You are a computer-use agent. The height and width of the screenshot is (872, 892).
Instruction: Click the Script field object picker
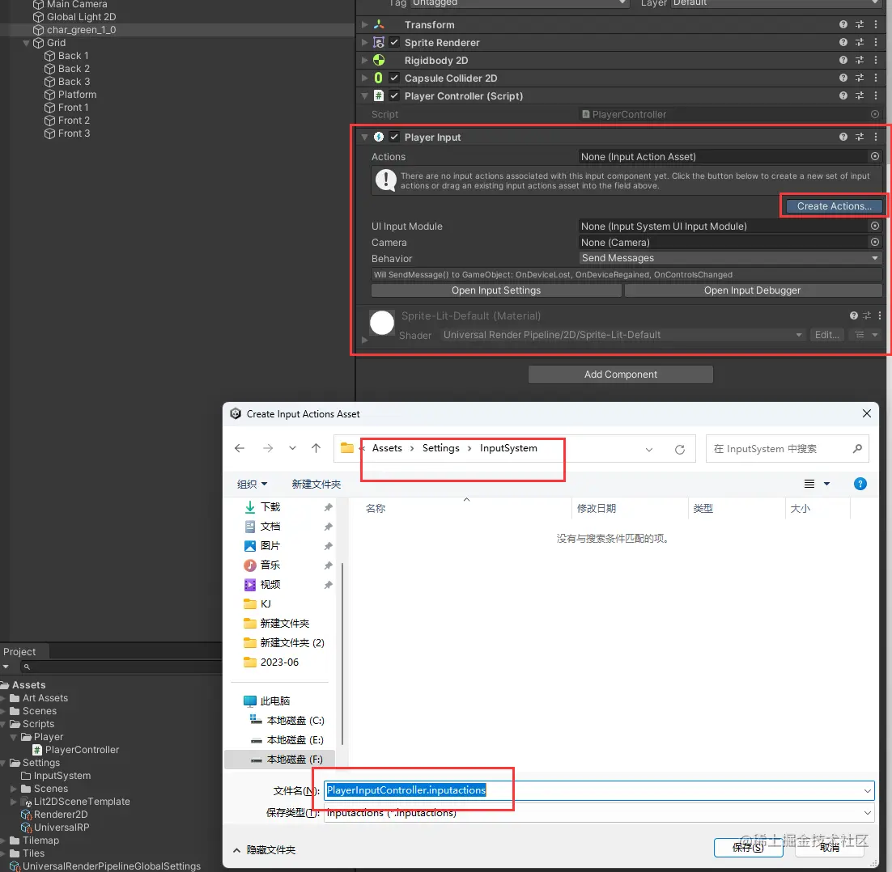click(x=875, y=114)
